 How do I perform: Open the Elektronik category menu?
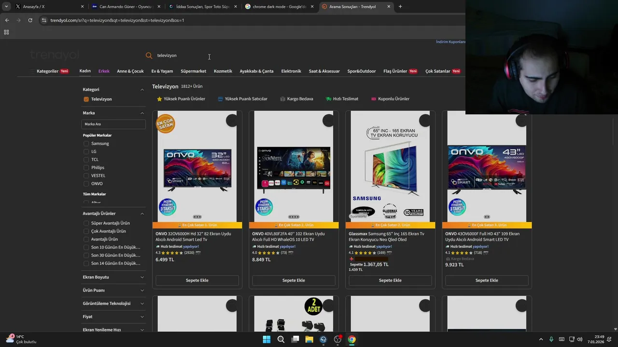[291, 71]
